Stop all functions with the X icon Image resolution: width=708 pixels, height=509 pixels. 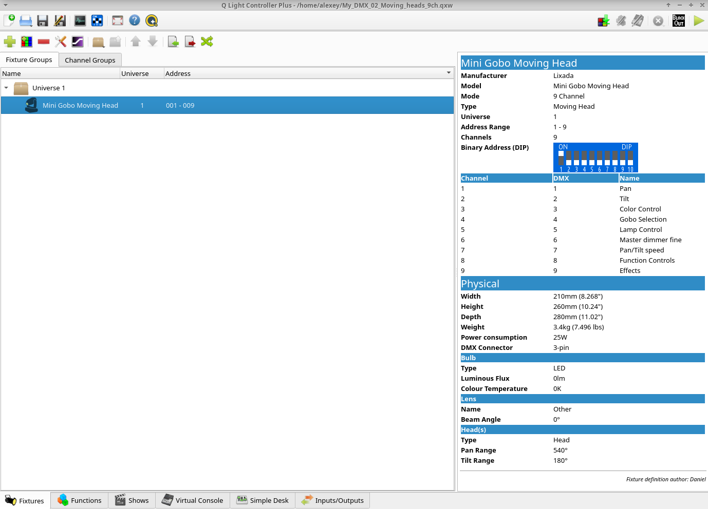[x=658, y=21]
